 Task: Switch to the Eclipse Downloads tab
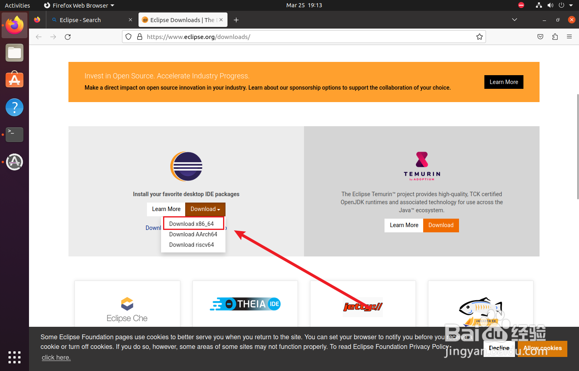[x=183, y=20]
